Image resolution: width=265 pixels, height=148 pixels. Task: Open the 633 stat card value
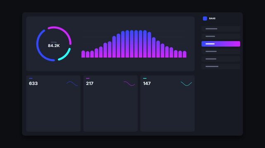[x=33, y=83]
